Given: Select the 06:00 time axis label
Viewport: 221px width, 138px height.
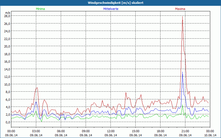Looking at the screenshot, I should pos(61,131).
